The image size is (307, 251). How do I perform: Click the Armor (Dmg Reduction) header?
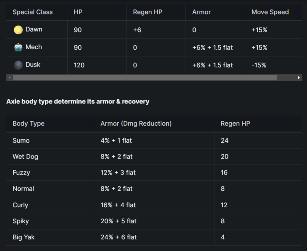[136, 124]
